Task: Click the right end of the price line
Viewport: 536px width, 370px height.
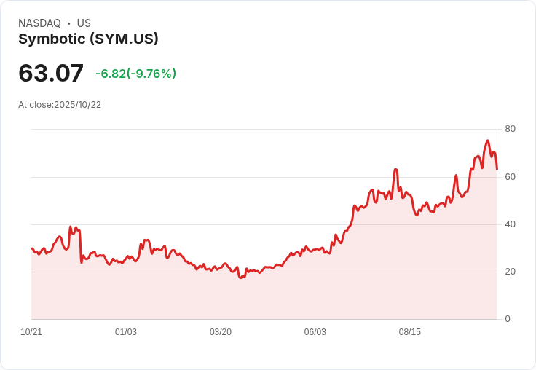Action: [x=497, y=169]
